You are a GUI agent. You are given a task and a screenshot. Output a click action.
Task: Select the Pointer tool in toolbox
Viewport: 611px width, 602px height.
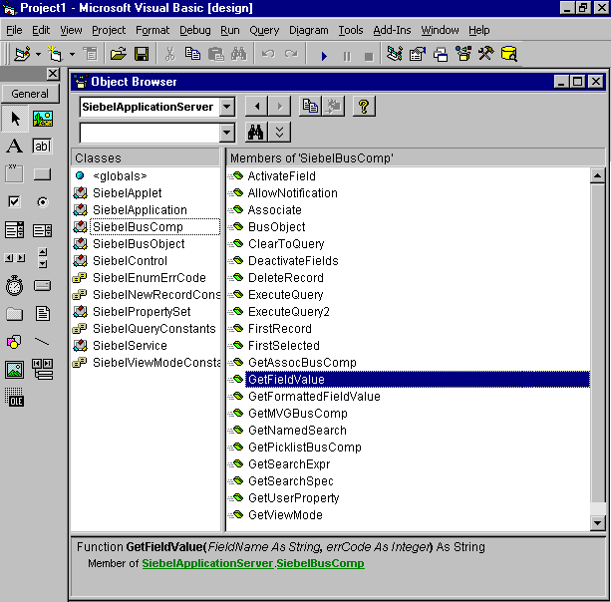pos(15,119)
